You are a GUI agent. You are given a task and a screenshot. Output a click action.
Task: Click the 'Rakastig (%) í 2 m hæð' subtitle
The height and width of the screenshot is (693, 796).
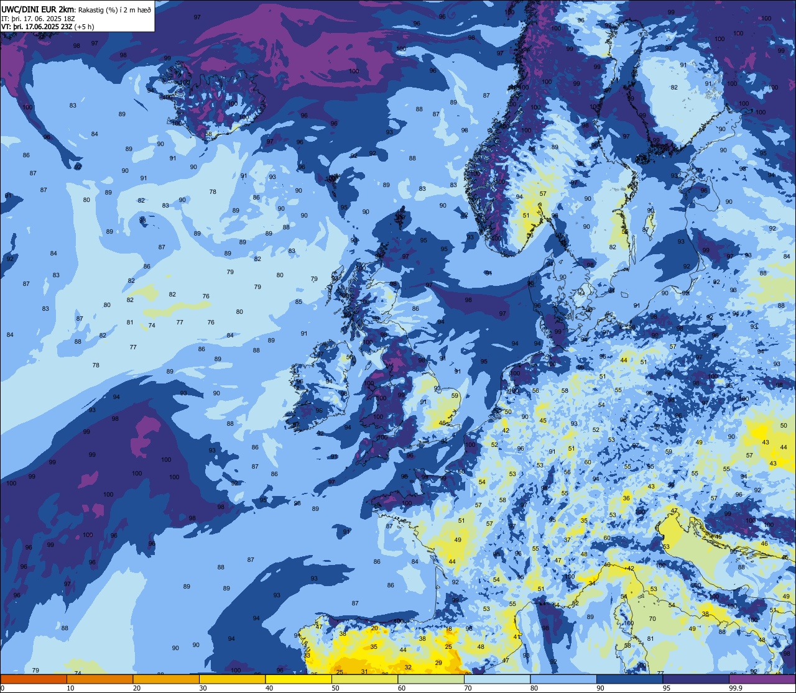tap(114, 9)
